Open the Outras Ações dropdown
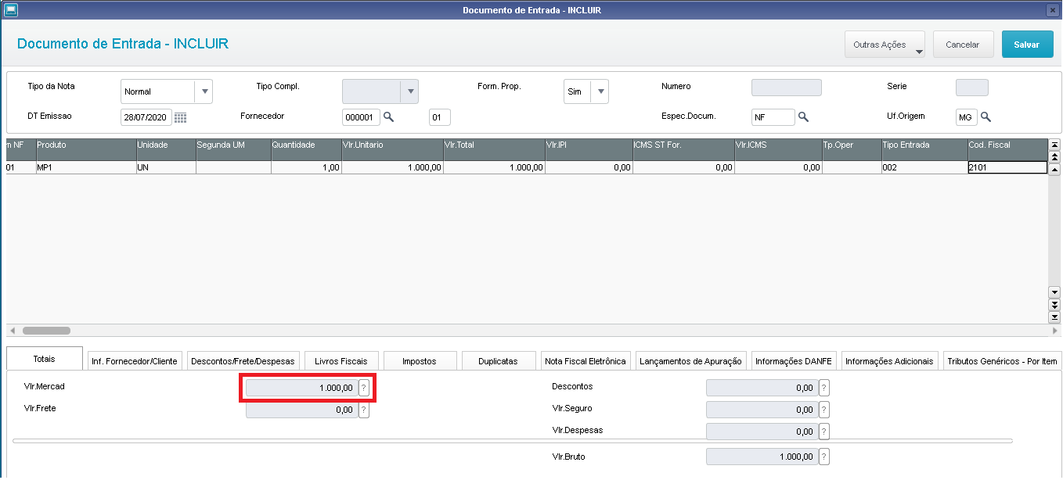1063x480 pixels. tap(885, 45)
